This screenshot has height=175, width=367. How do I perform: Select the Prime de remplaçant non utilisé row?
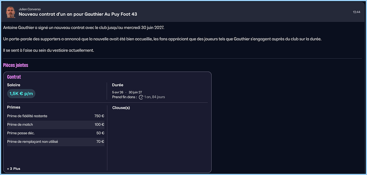click(56, 142)
